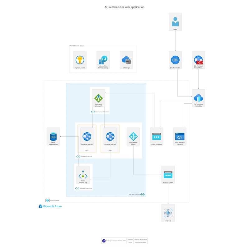Select the Private Endpoint SQL icon
The height and width of the screenshot is (249, 249).
click(83, 175)
